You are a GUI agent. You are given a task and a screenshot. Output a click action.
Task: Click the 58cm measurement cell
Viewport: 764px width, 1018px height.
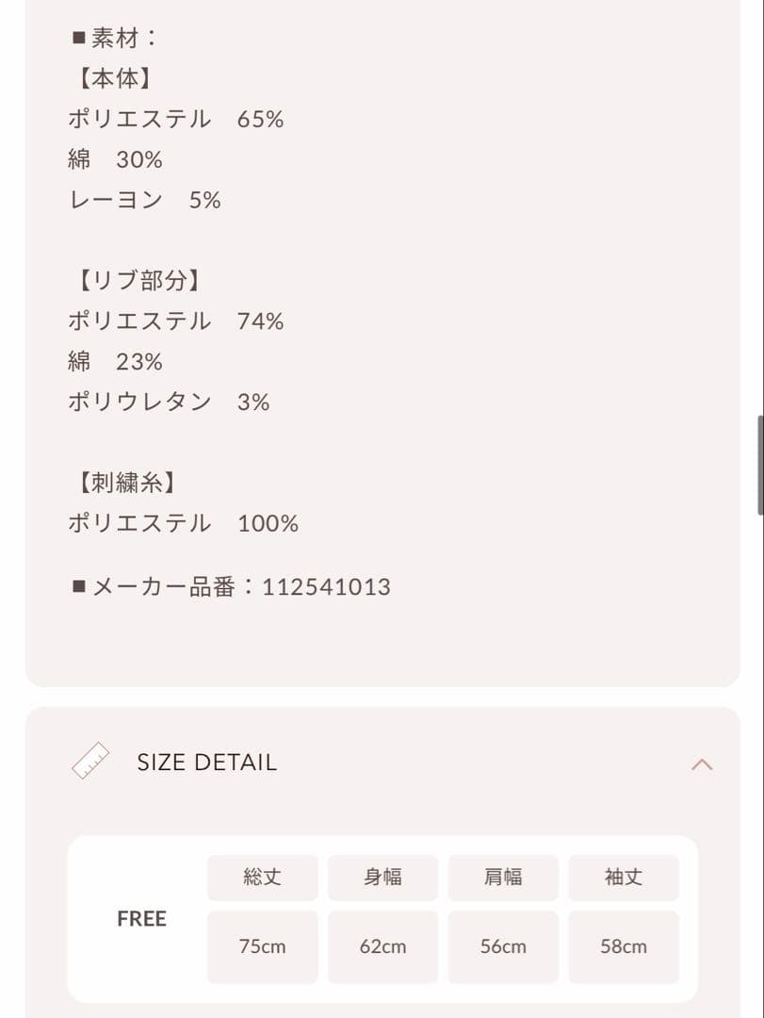(x=624, y=946)
